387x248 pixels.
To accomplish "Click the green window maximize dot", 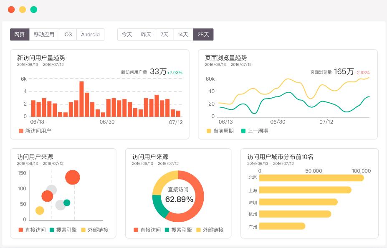I will tap(34, 10).
